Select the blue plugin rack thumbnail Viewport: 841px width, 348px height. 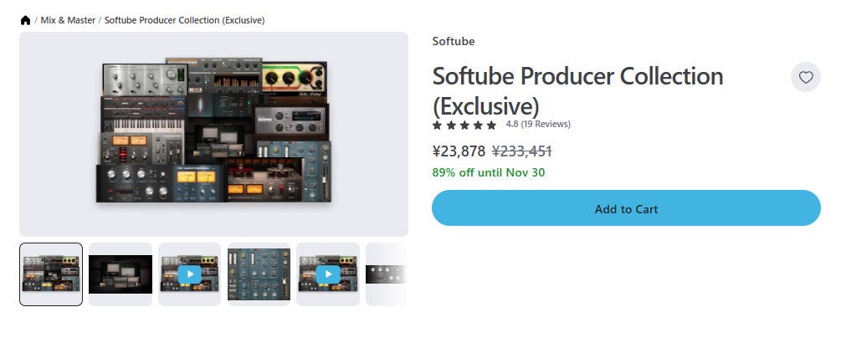(259, 274)
